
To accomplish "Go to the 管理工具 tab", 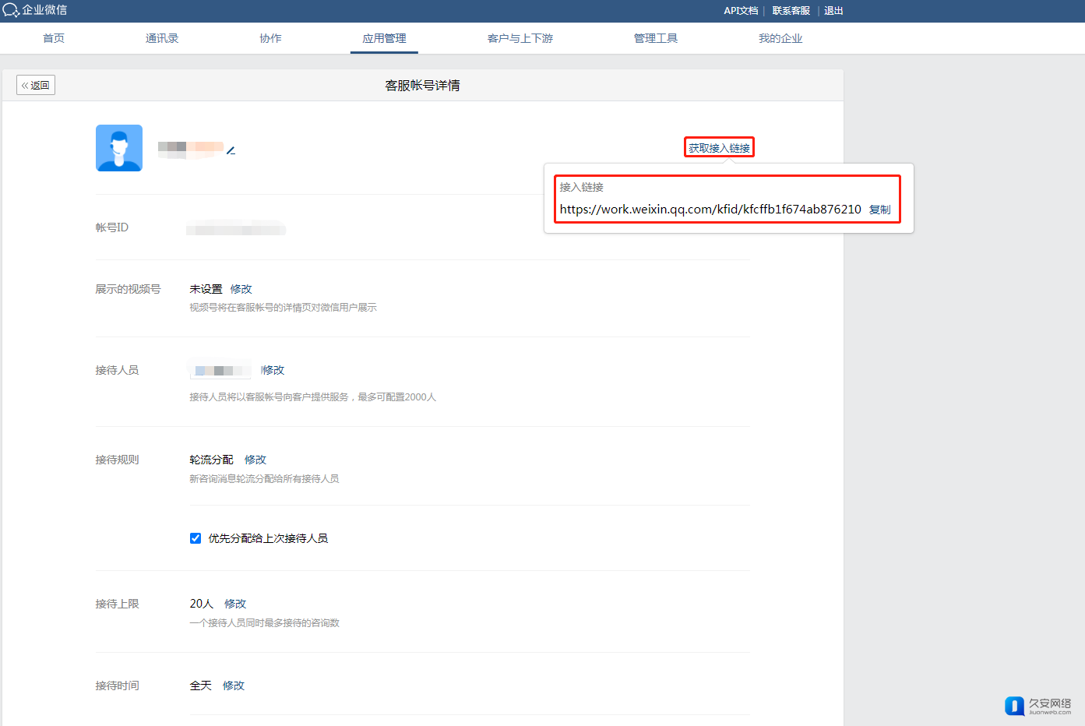I will click(655, 38).
